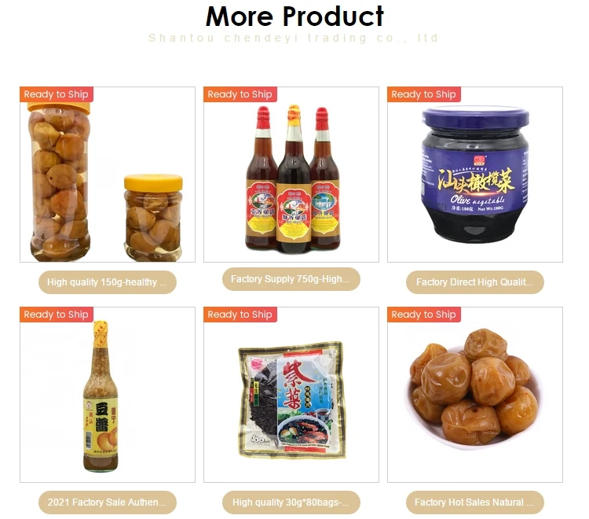Open the pickled chestnuts jars product image
The width and height of the screenshot is (589, 519).
coord(108,175)
